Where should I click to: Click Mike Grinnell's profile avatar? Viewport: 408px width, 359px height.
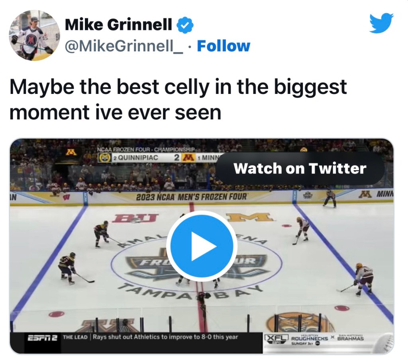click(34, 35)
